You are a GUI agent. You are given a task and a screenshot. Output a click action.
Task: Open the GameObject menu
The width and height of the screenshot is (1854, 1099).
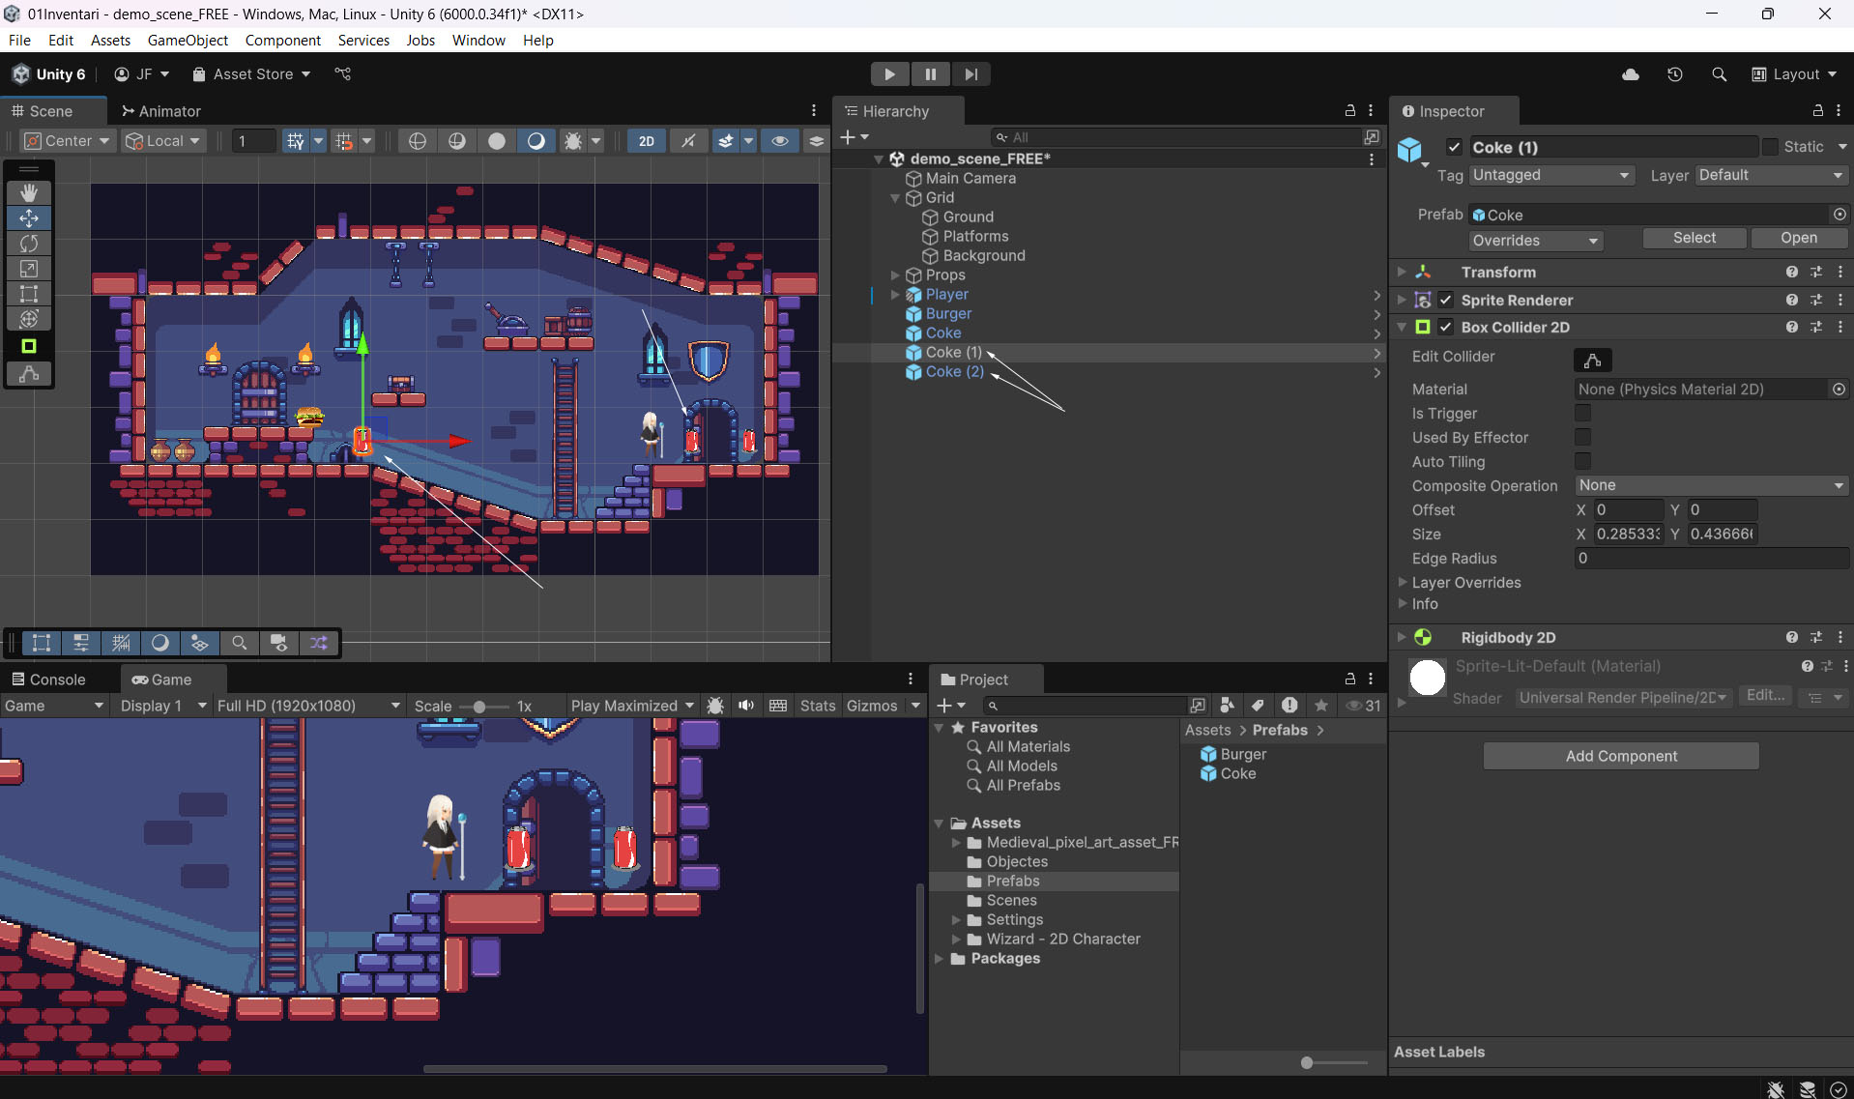pyautogui.click(x=188, y=40)
